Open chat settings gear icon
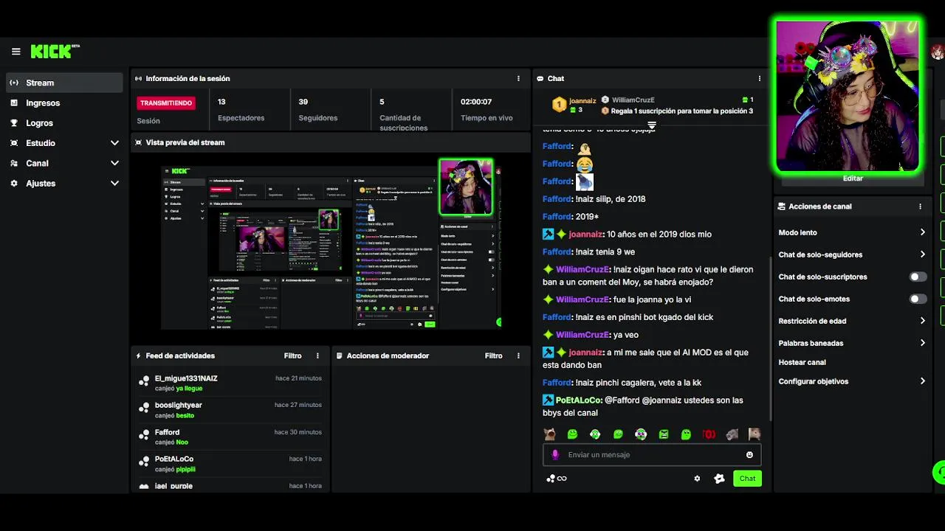This screenshot has width=945, height=531. click(x=696, y=479)
